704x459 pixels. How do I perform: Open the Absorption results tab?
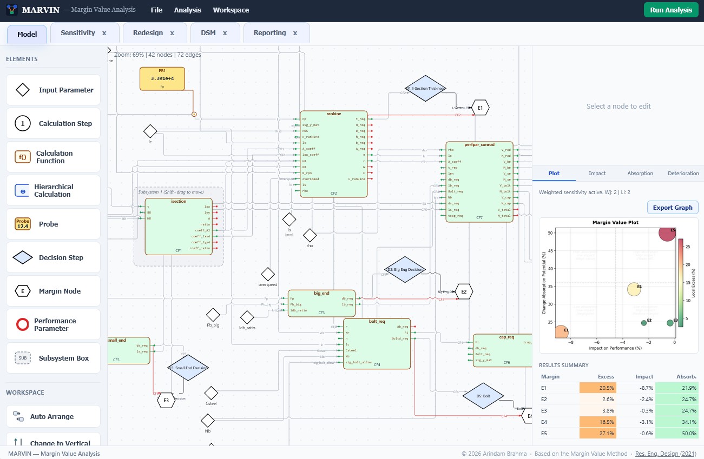click(640, 174)
